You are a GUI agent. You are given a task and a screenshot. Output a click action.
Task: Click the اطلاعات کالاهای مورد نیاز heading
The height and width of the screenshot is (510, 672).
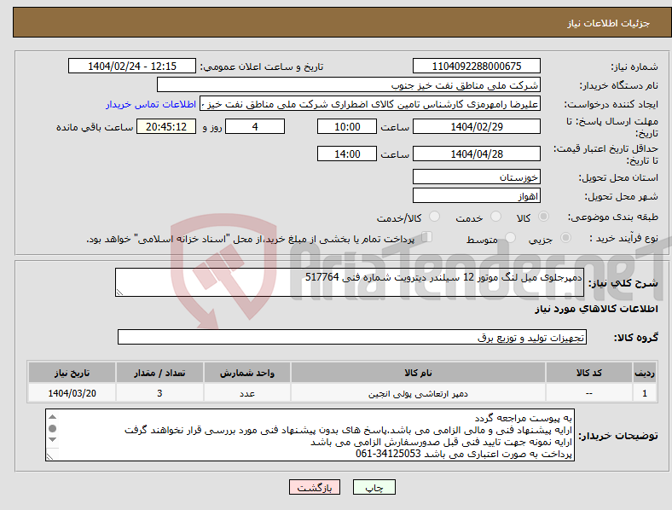tap(596, 309)
